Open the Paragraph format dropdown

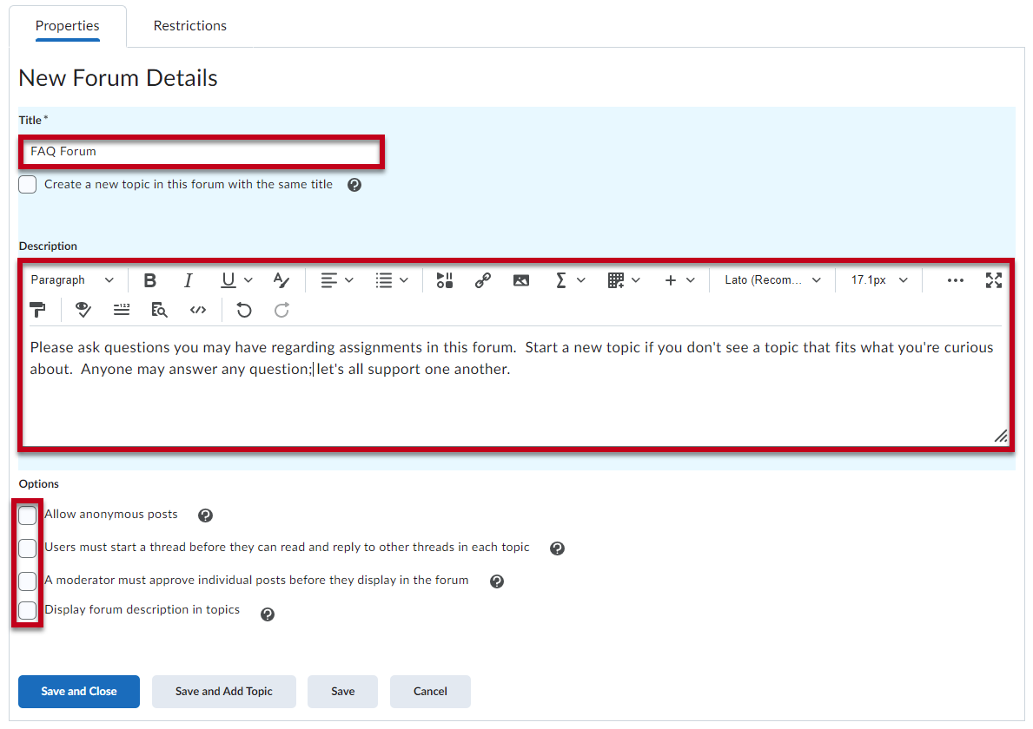tap(72, 280)
